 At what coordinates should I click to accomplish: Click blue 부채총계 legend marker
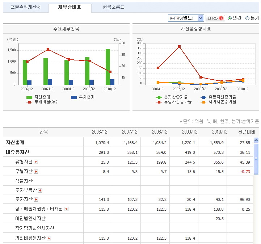click(74, 97)
